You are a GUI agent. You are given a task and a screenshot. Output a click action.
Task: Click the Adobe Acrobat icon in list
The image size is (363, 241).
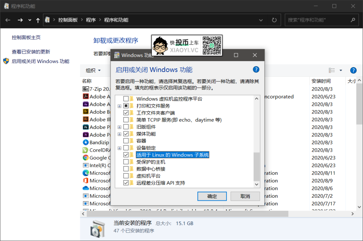pos(86,96)
